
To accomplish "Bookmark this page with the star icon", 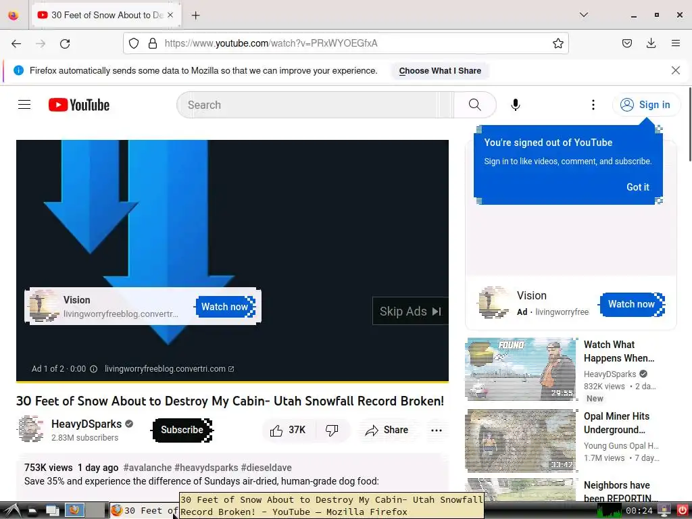I will (x=558, y=43).
